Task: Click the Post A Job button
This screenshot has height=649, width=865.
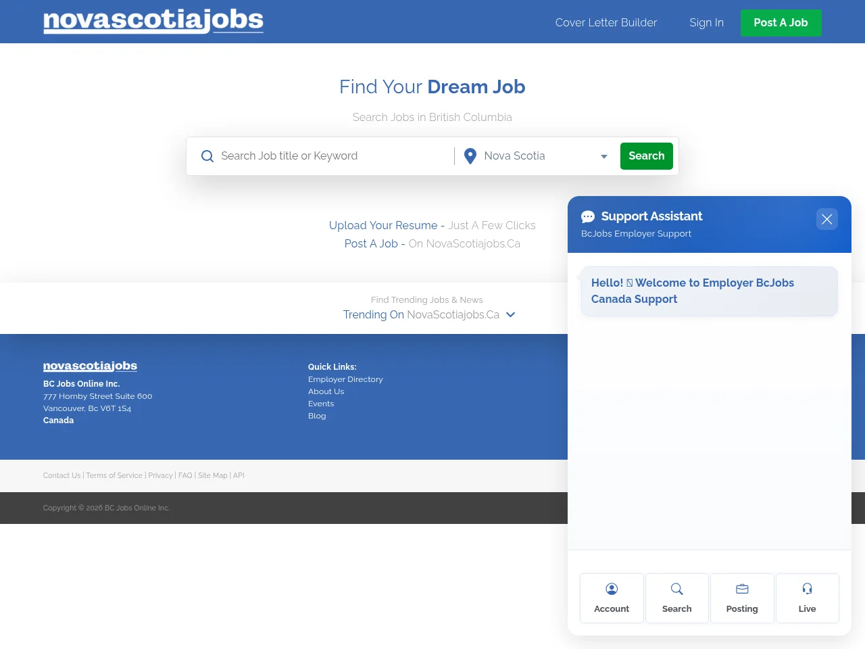Action: click(781, 23)
